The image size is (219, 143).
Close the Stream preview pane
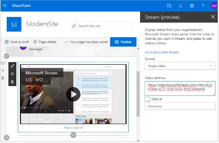click(x=214, y=17)
